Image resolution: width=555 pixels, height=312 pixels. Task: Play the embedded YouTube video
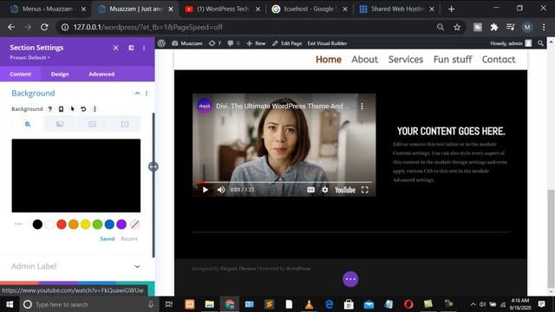(x=206, y=190)
